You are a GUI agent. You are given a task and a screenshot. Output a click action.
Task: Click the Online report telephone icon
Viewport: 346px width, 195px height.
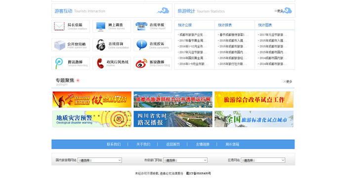pos(141,26)
